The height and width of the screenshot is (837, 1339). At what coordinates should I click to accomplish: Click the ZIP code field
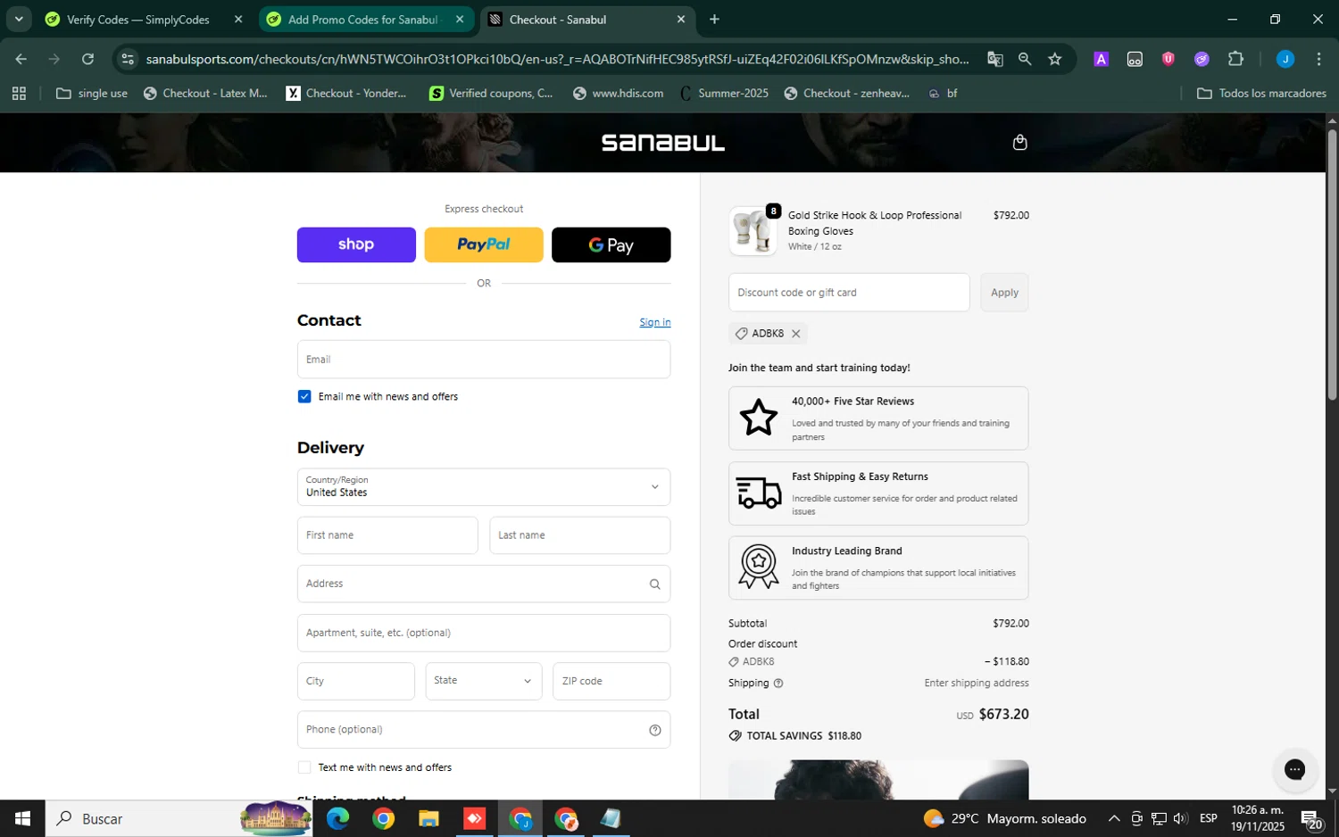click(x=611, y=681)
